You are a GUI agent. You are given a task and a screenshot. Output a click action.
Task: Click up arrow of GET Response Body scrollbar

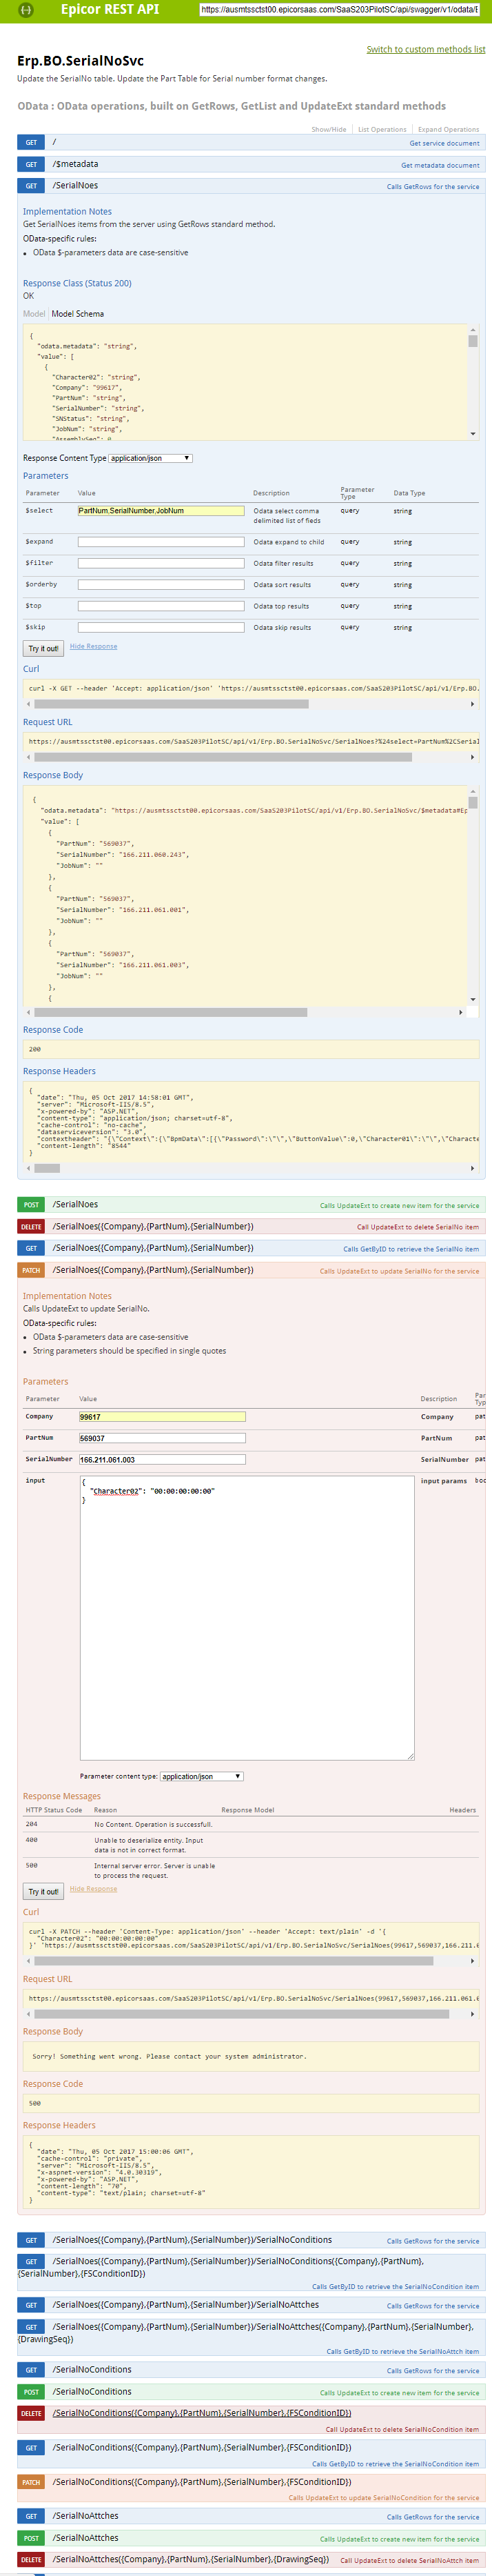click(x=473, y=792)
